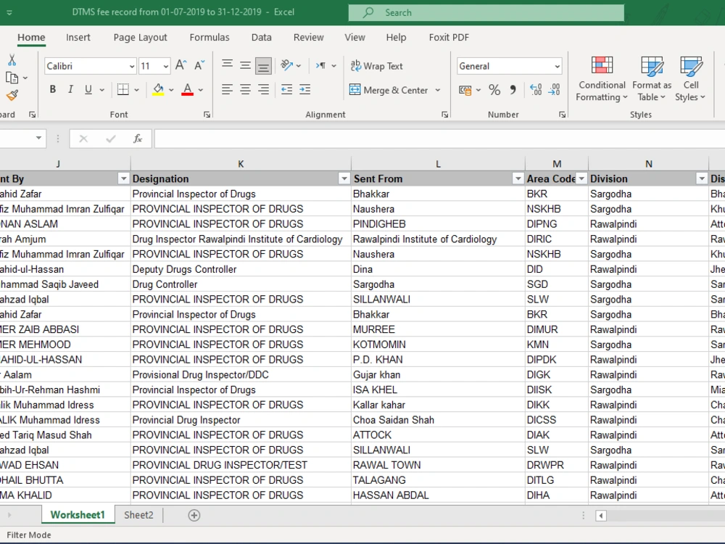This screenshot has height=544, width=725.
Task: Open the Division column filter
Action: coord(700,178)
